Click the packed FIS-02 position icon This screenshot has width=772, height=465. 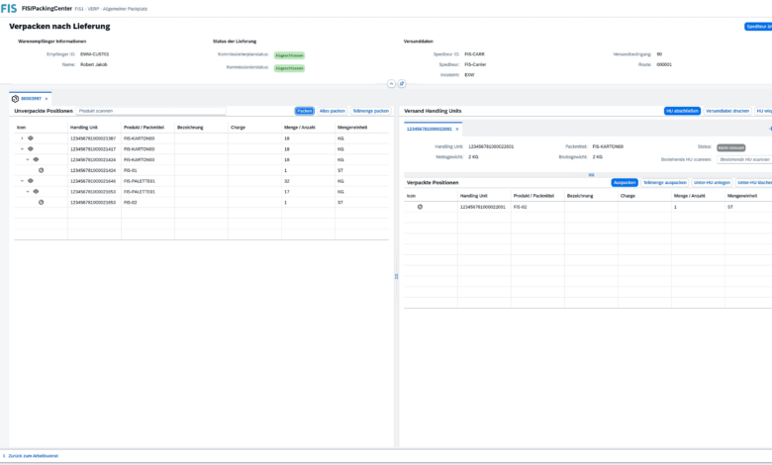[421, 207]
